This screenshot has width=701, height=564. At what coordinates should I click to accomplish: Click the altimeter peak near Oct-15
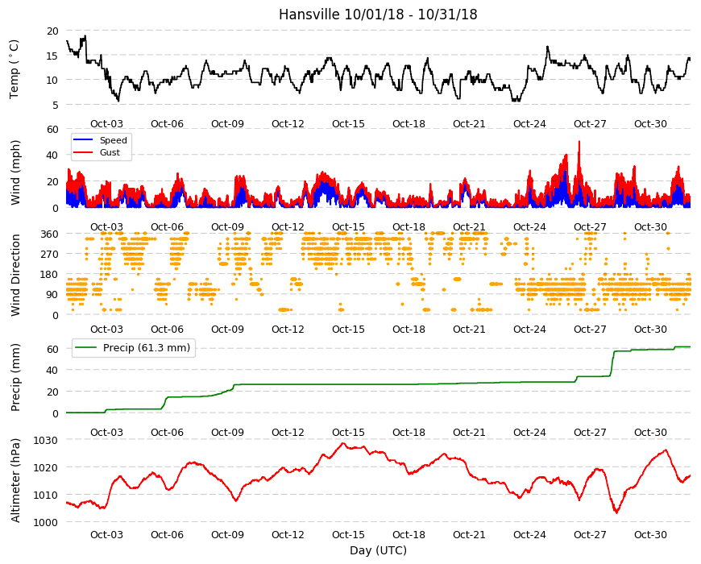click(x=343, y=443)
